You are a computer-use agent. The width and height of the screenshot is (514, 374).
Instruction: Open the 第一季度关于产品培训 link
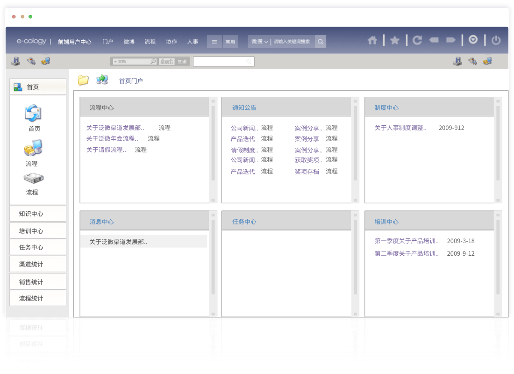coord(406,241)
